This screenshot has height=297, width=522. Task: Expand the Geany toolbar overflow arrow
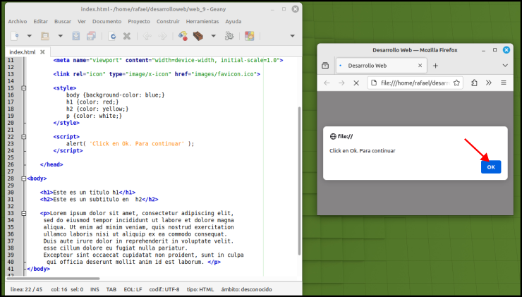click(x=292, y=36)
